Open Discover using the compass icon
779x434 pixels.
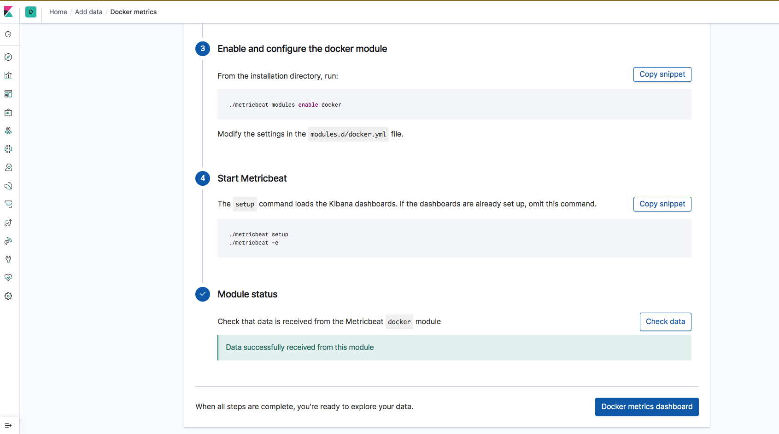click(x=8, y=57)
